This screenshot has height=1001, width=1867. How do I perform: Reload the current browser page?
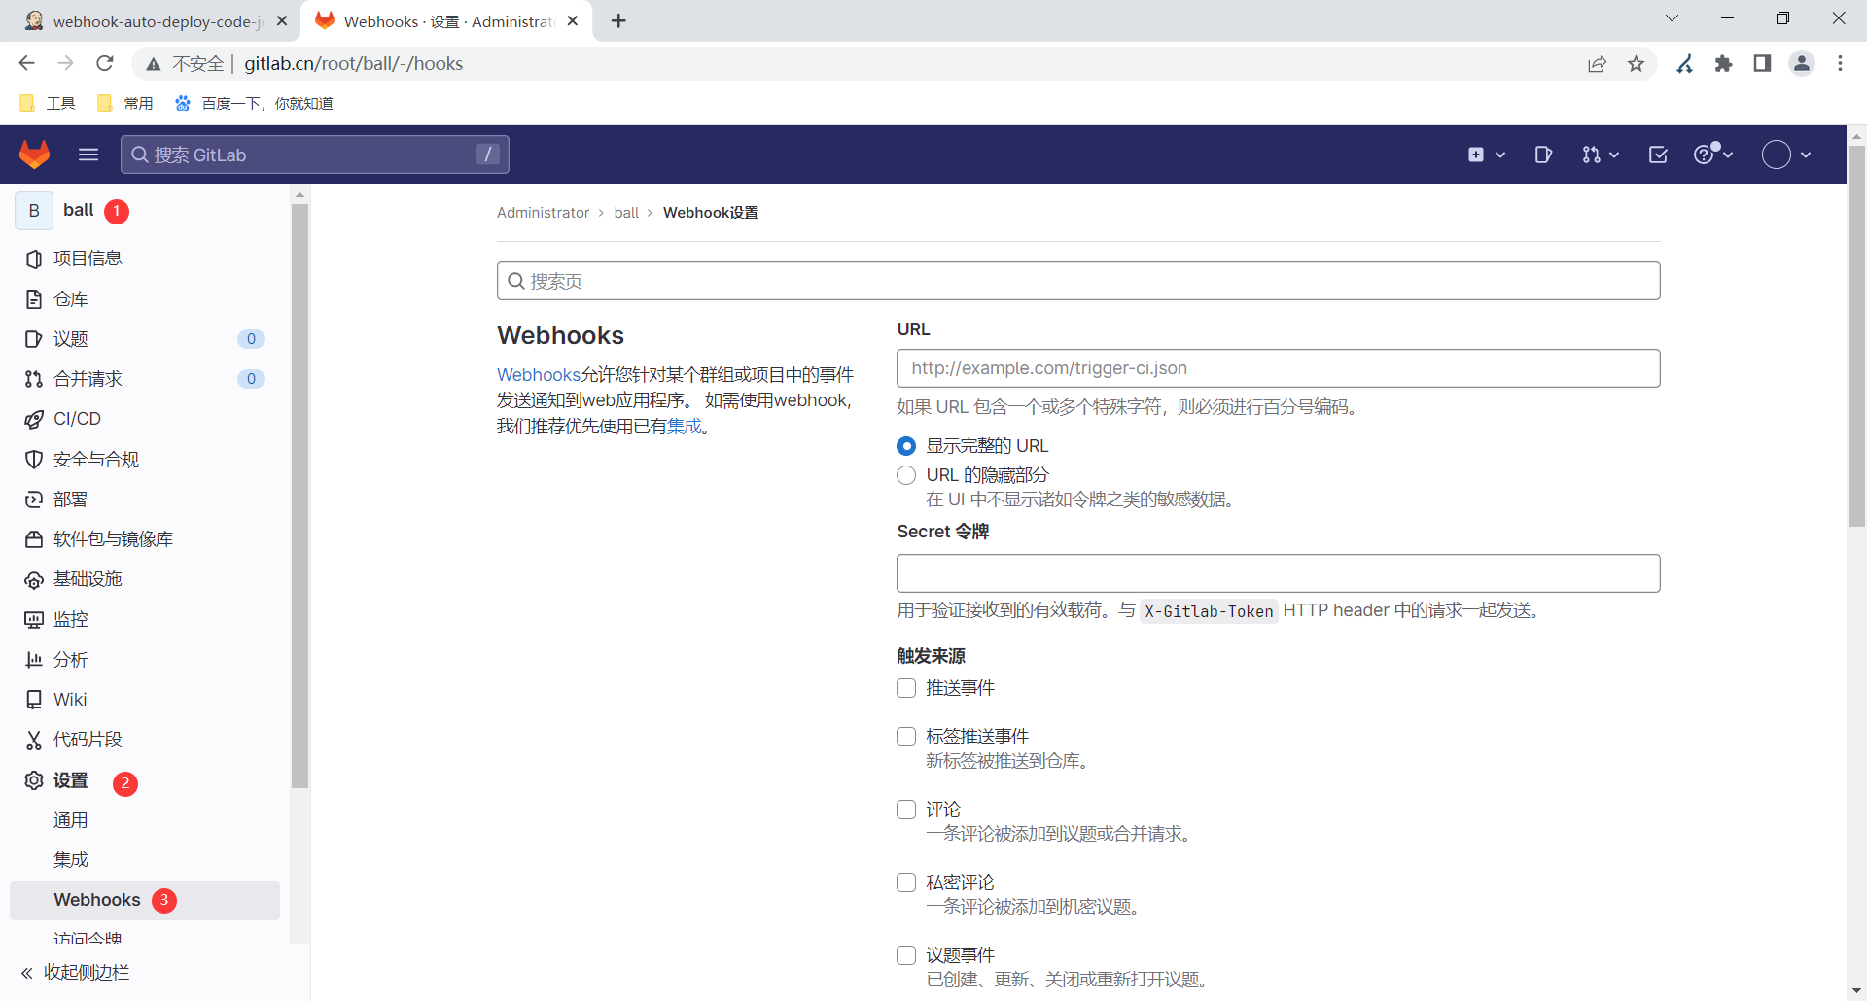[x=105, y=63]
